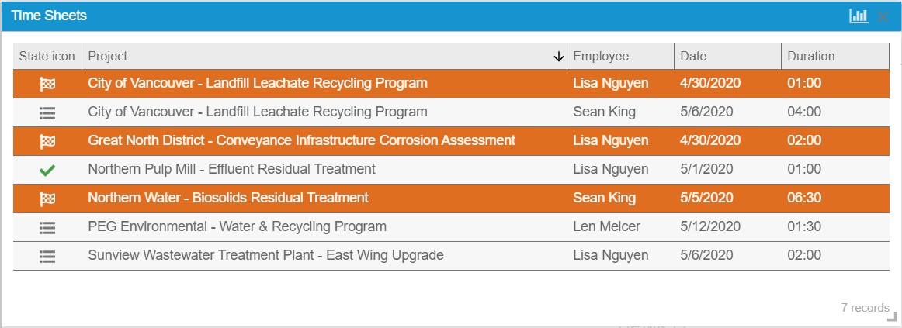902x328 pixels.
Task: Click flag icon for Great North District row
Action: (x=47, y=141)
